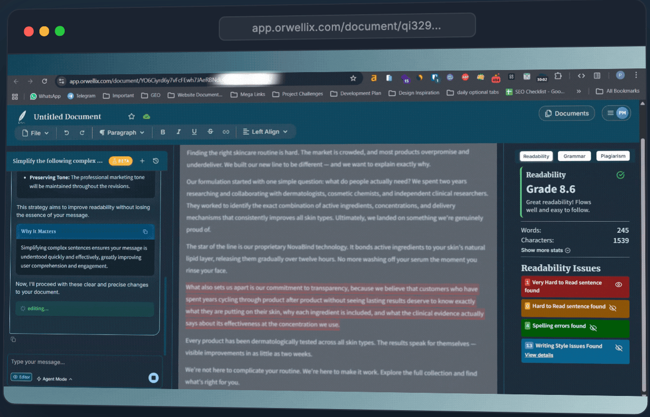This screenshot has height=417, width=650.
Task: Open the File menu
Action: pyautogui.click(x=35, y=133)
